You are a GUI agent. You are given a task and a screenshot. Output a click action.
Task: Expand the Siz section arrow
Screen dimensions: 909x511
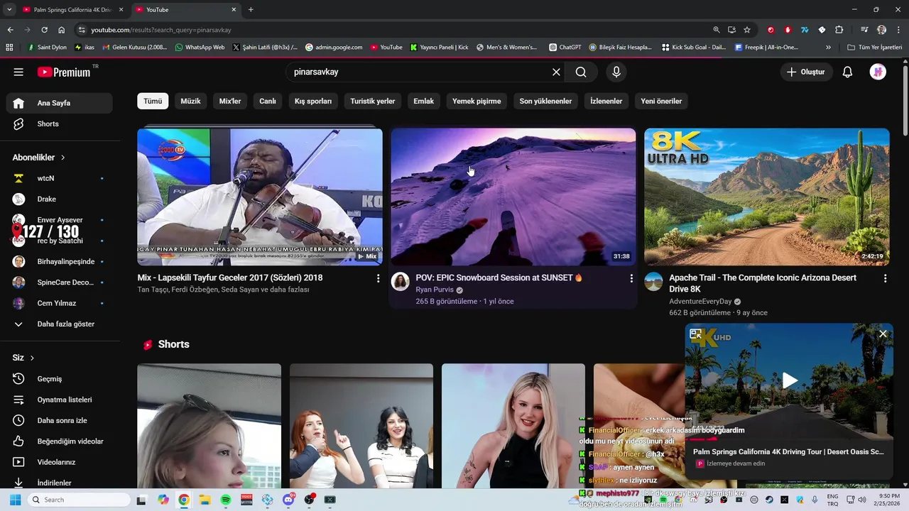32,358
